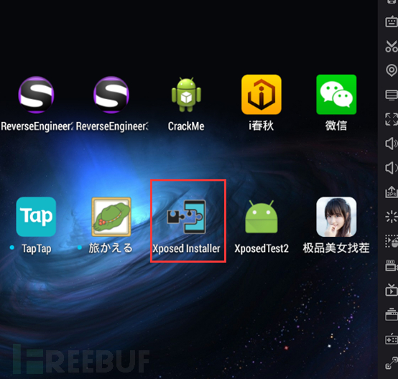Open the location pin sidebar tool
Image resolution: width=398 pixels, height=379 pixels.
(x=392, y=70)
